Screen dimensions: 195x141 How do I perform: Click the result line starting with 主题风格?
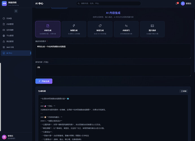71,125
